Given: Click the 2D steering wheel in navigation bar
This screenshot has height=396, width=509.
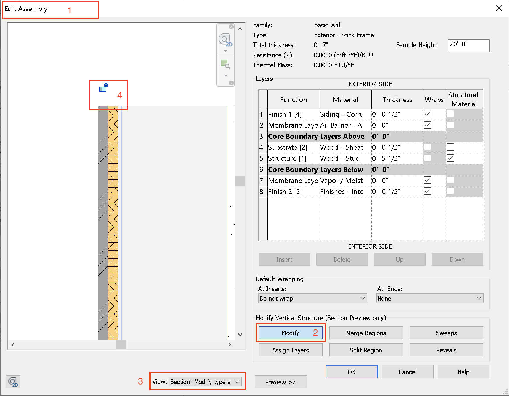Looking at the screenshot, I should click(x=225, y=40).
